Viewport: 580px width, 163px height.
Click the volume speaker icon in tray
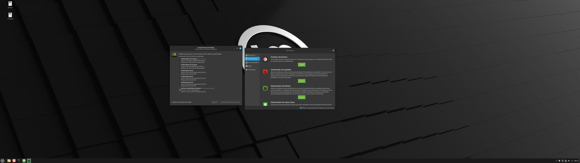click(x=569, y=161)
